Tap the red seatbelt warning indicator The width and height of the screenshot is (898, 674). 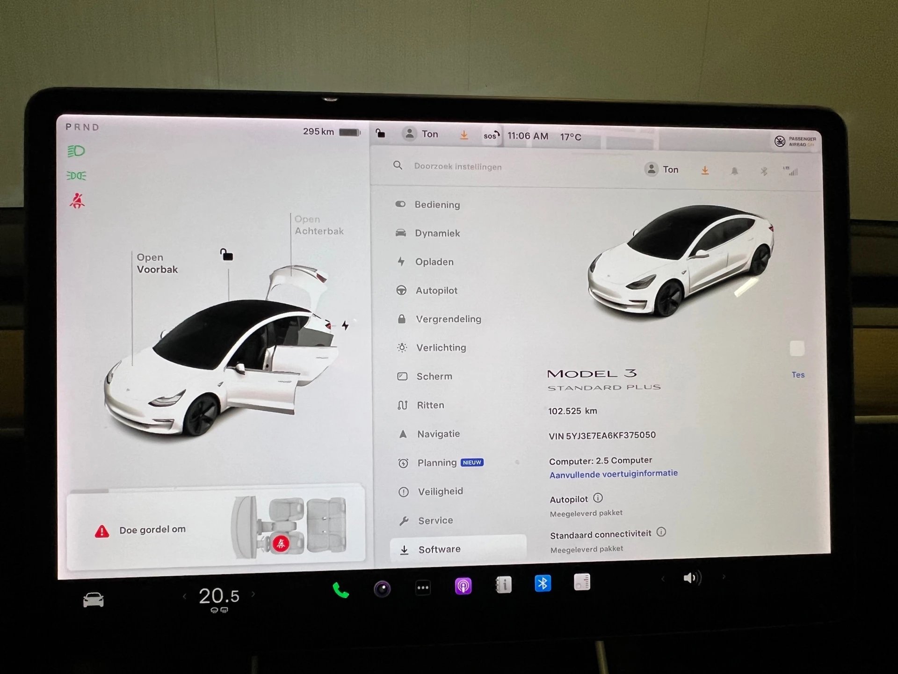coord(77,201)
